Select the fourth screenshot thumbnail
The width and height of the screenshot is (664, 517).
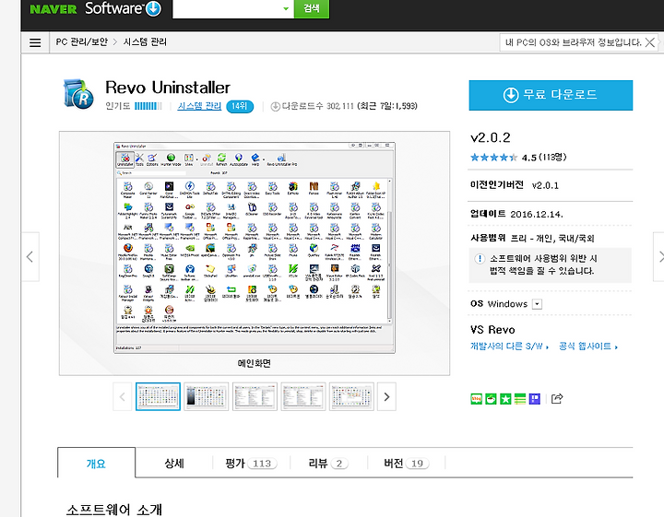tap(303, 396)
